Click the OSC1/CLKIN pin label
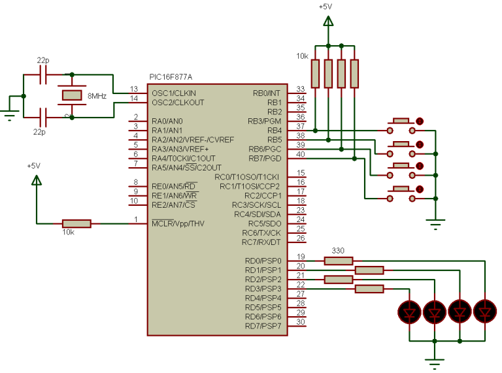502x373 pixels. coord(174,93)
